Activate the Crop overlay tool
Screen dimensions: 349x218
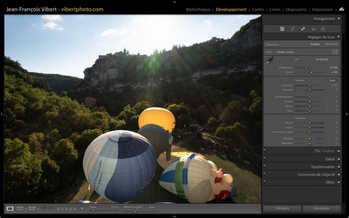292,29
